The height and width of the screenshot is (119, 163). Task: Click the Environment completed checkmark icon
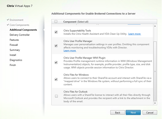(x=8, y=20)
